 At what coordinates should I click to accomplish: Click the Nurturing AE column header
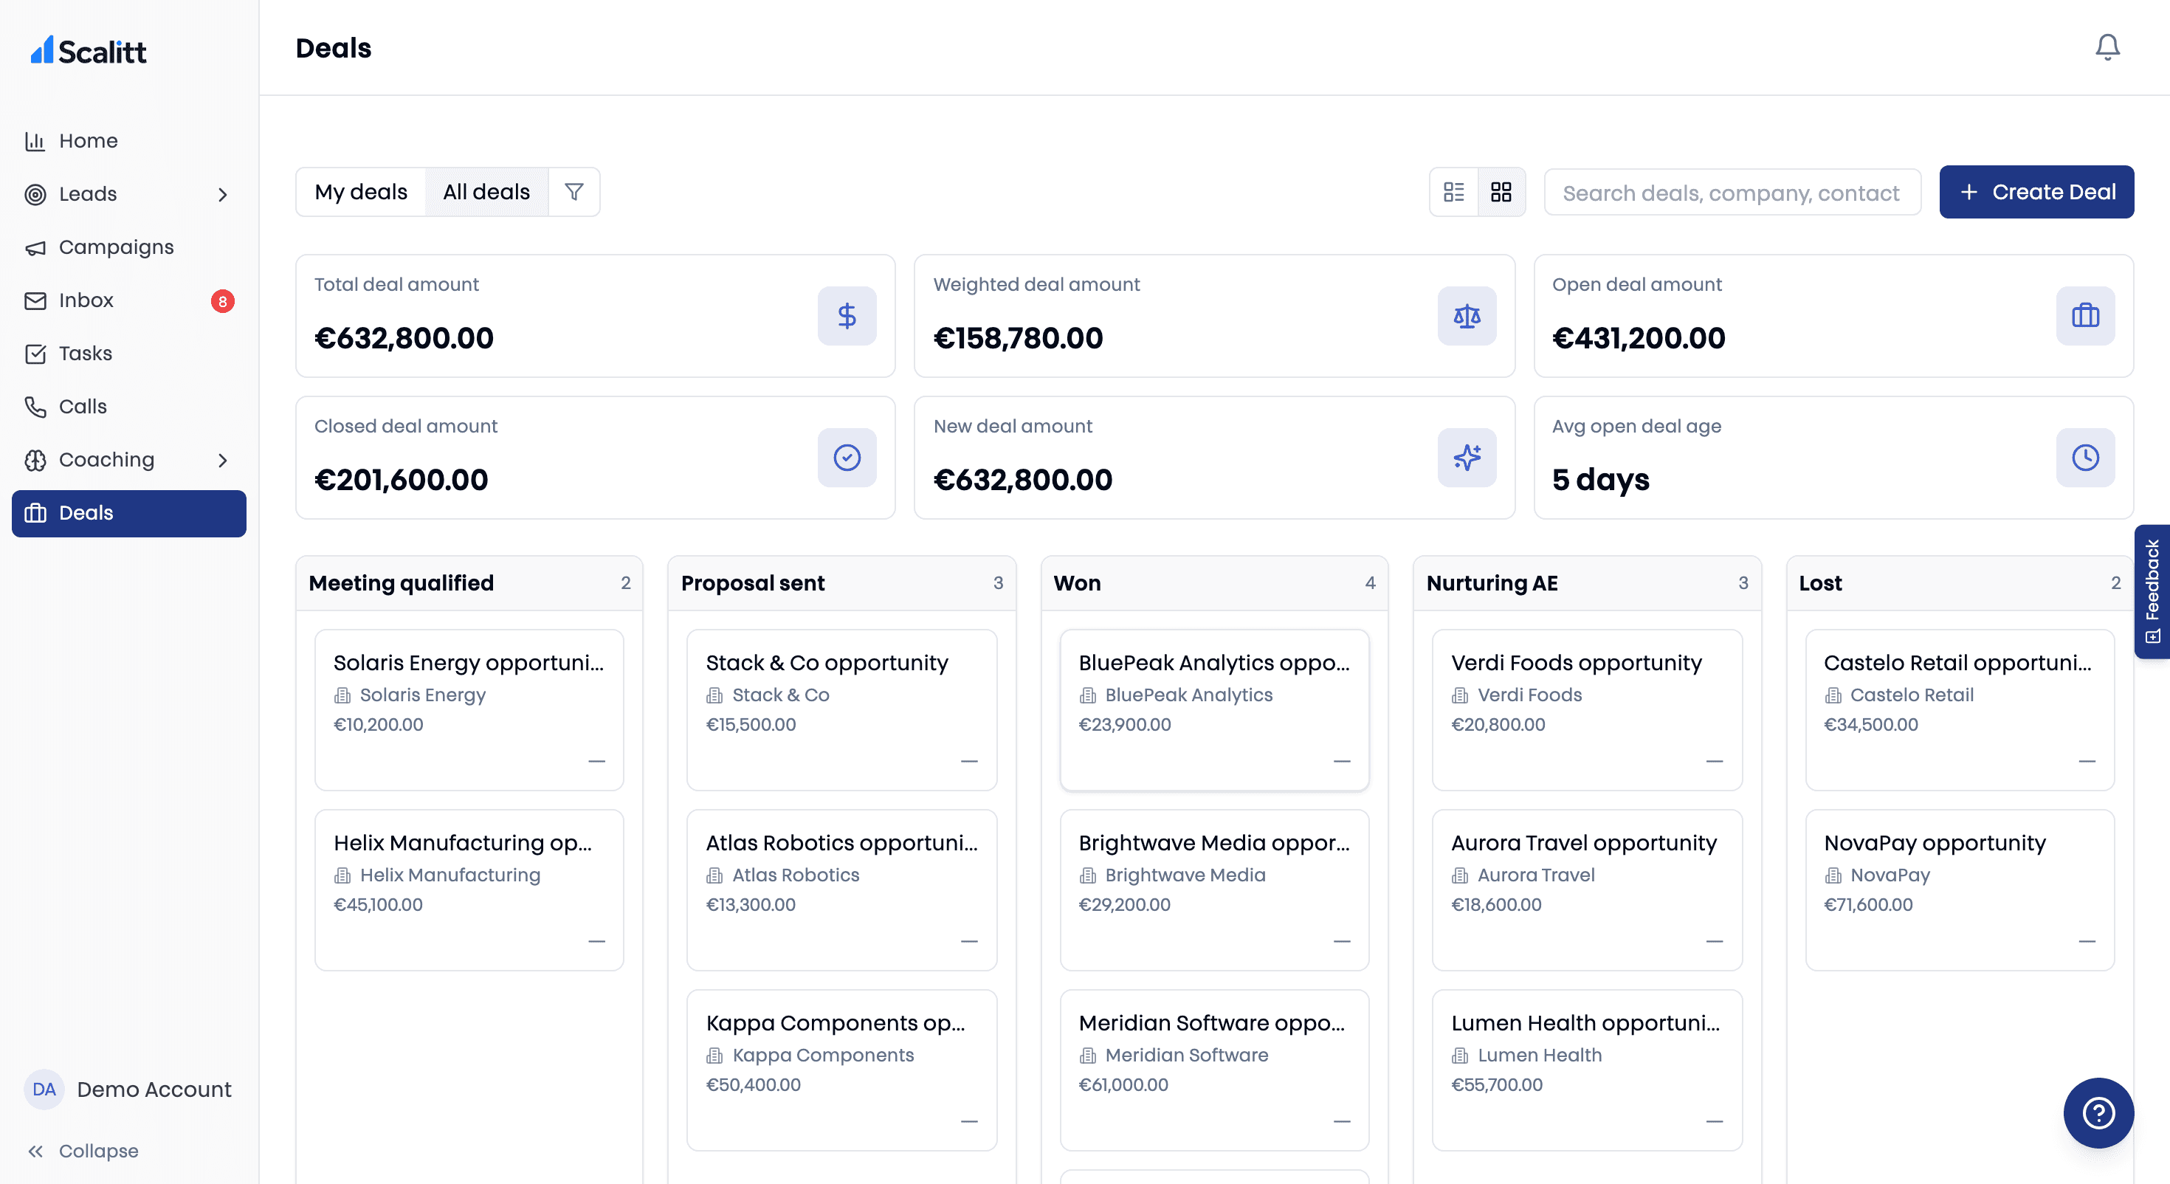(1587, 583)
